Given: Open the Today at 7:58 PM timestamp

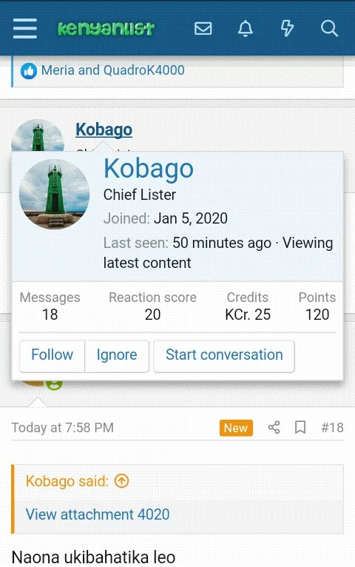Looking at the screenshot, I should pyautogui.click(x=62, y=427).
